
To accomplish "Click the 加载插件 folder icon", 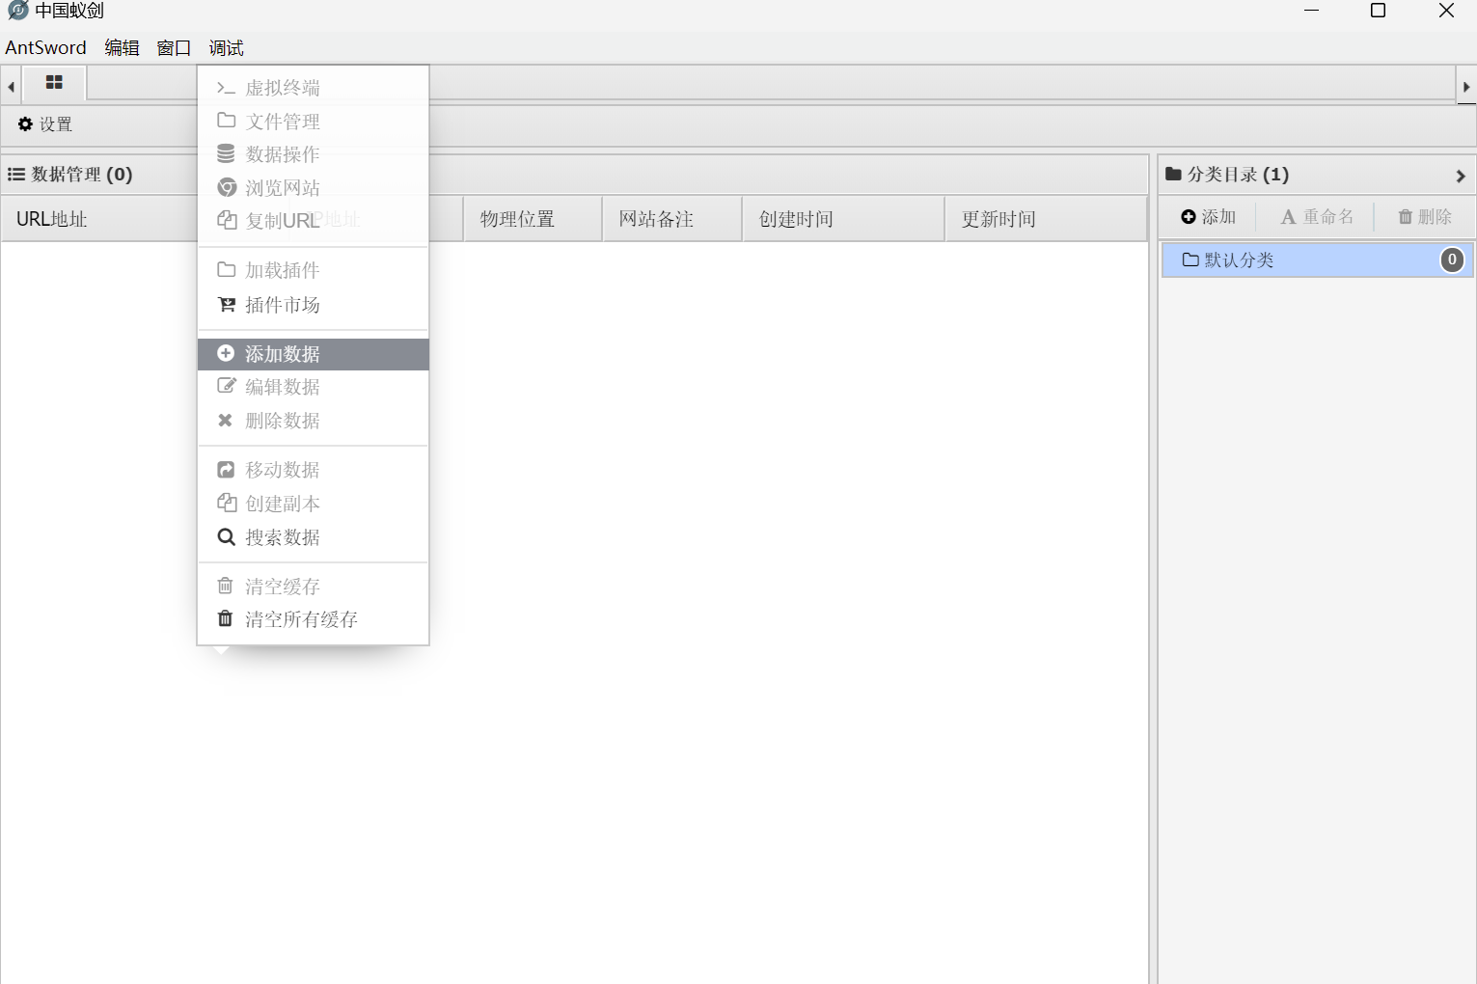I will coord(227,270).
